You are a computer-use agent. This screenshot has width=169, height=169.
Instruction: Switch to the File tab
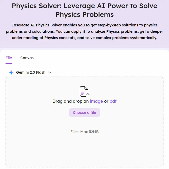coord(9,58)
